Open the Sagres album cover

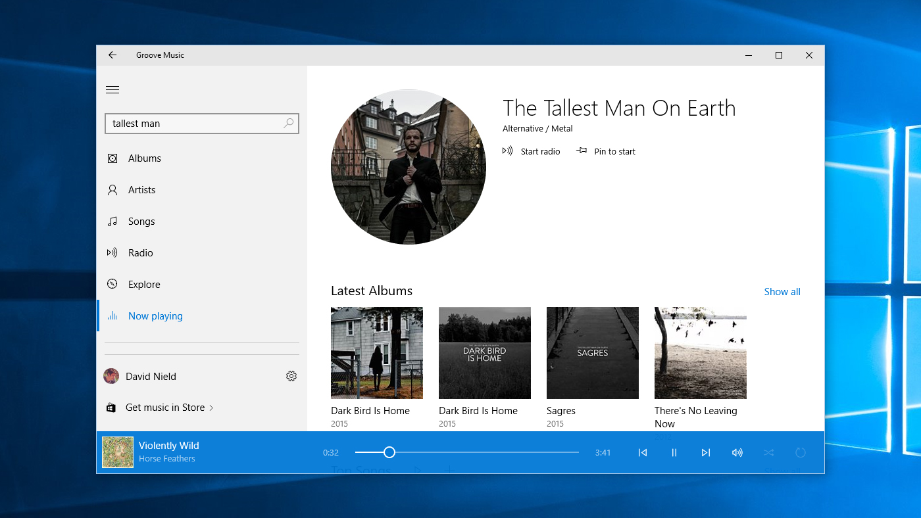tap(593, 353)
